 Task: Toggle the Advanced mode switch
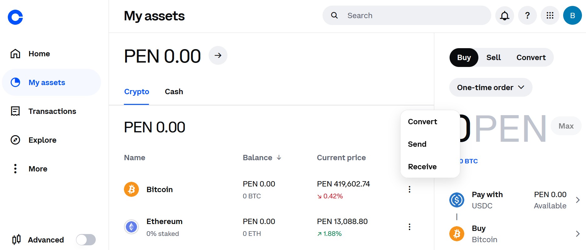pos(86,240)
